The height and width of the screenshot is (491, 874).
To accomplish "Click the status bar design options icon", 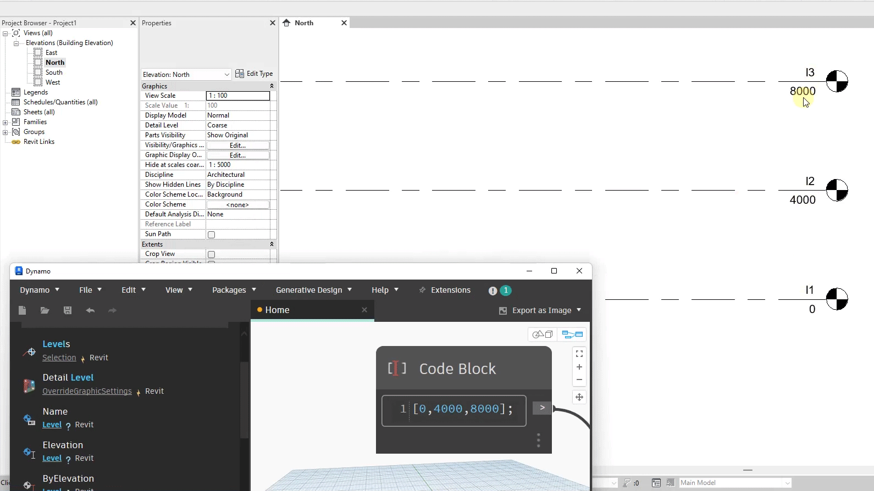I will [670, 483].
